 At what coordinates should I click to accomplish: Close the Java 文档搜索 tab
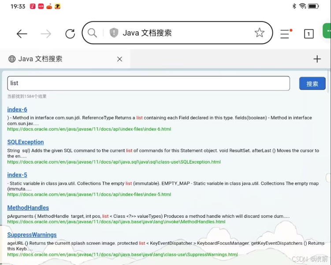[120, 59]
